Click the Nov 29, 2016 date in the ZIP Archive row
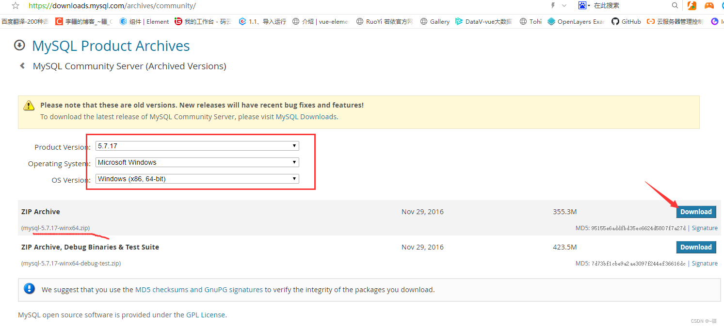Image resolution: width=724 pixels, height=328 pixels. (x=422, y=212)
